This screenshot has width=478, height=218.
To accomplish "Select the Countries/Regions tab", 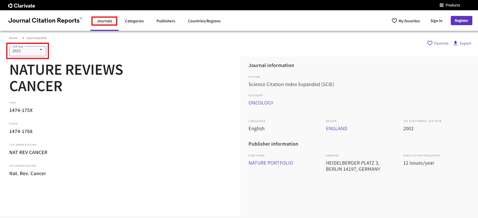I will pos(204,21).
